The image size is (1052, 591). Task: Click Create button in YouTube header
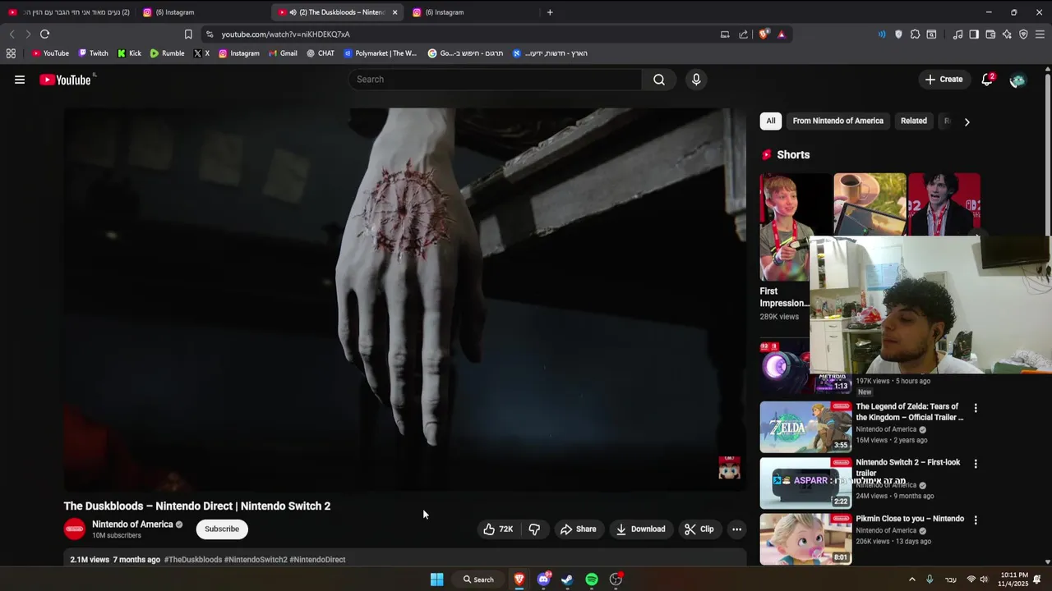(x=944, y=80)
